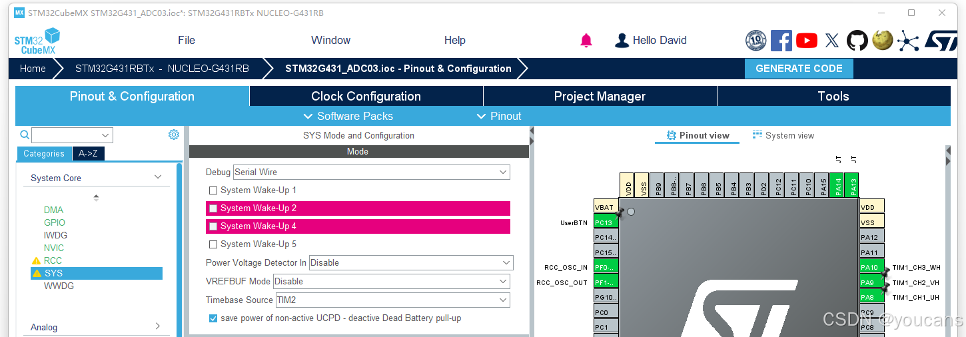
Task: Click STM32G431RBTx NUCLEO-G431RB breadcrumb
Action: coord(162,69)
